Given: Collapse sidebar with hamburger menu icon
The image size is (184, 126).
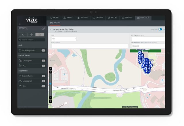Looking at the screenshot, I should [20, 24].
